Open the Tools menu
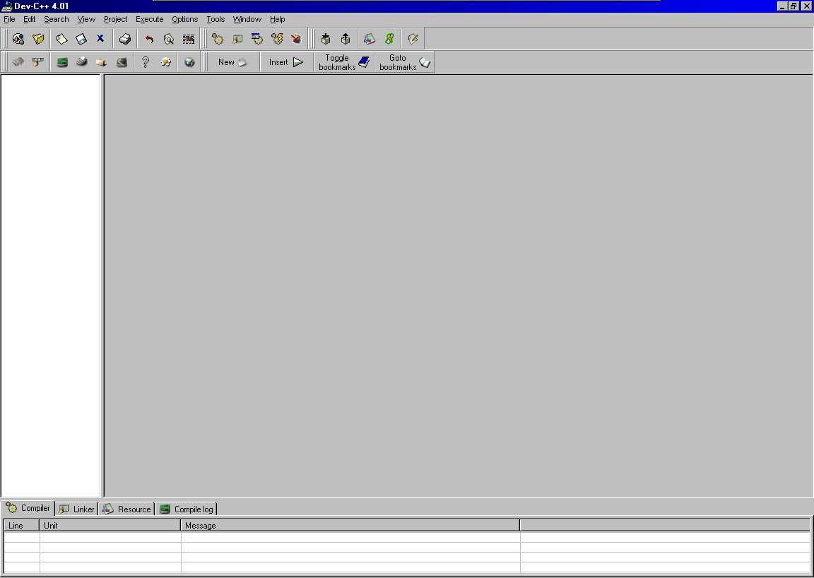 coord(216,19)
